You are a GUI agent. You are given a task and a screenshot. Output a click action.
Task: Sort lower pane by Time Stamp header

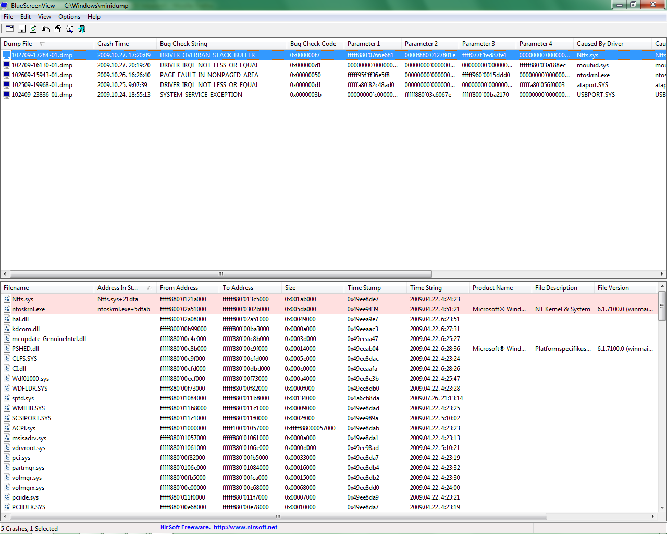pos(375,288)
